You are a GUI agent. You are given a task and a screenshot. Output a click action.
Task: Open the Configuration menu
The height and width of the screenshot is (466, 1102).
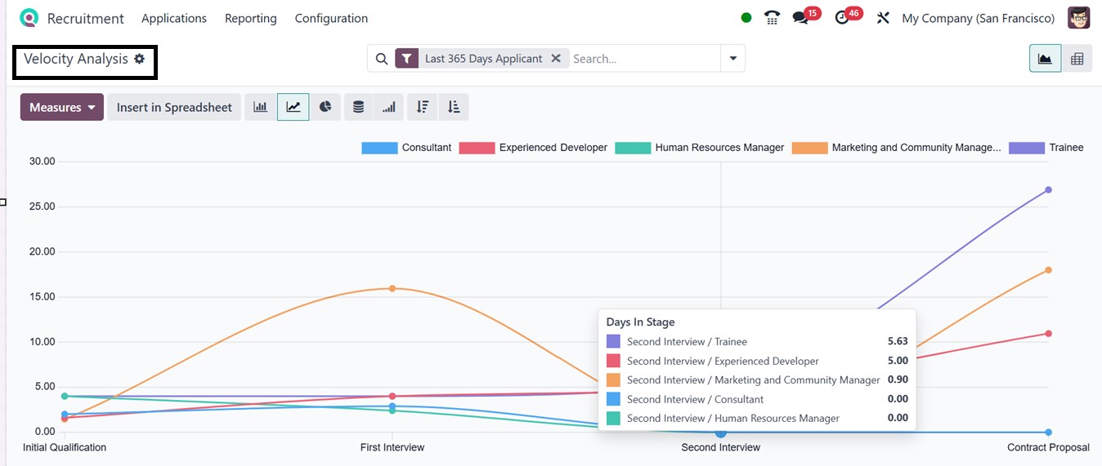(331, 18)
